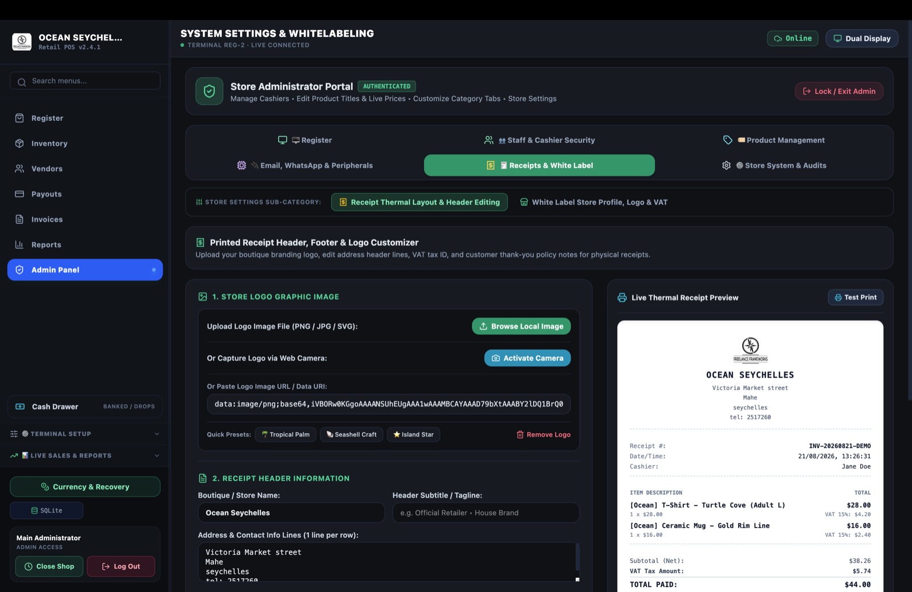Click the trash icon beside Remove Logo
912x592 pixels.
[520, 434]
